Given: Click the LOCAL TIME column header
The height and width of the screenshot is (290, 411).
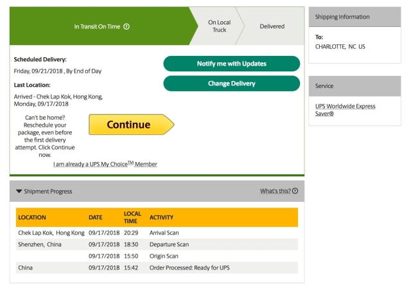Looking at the screenshot, I should (132, 217).
